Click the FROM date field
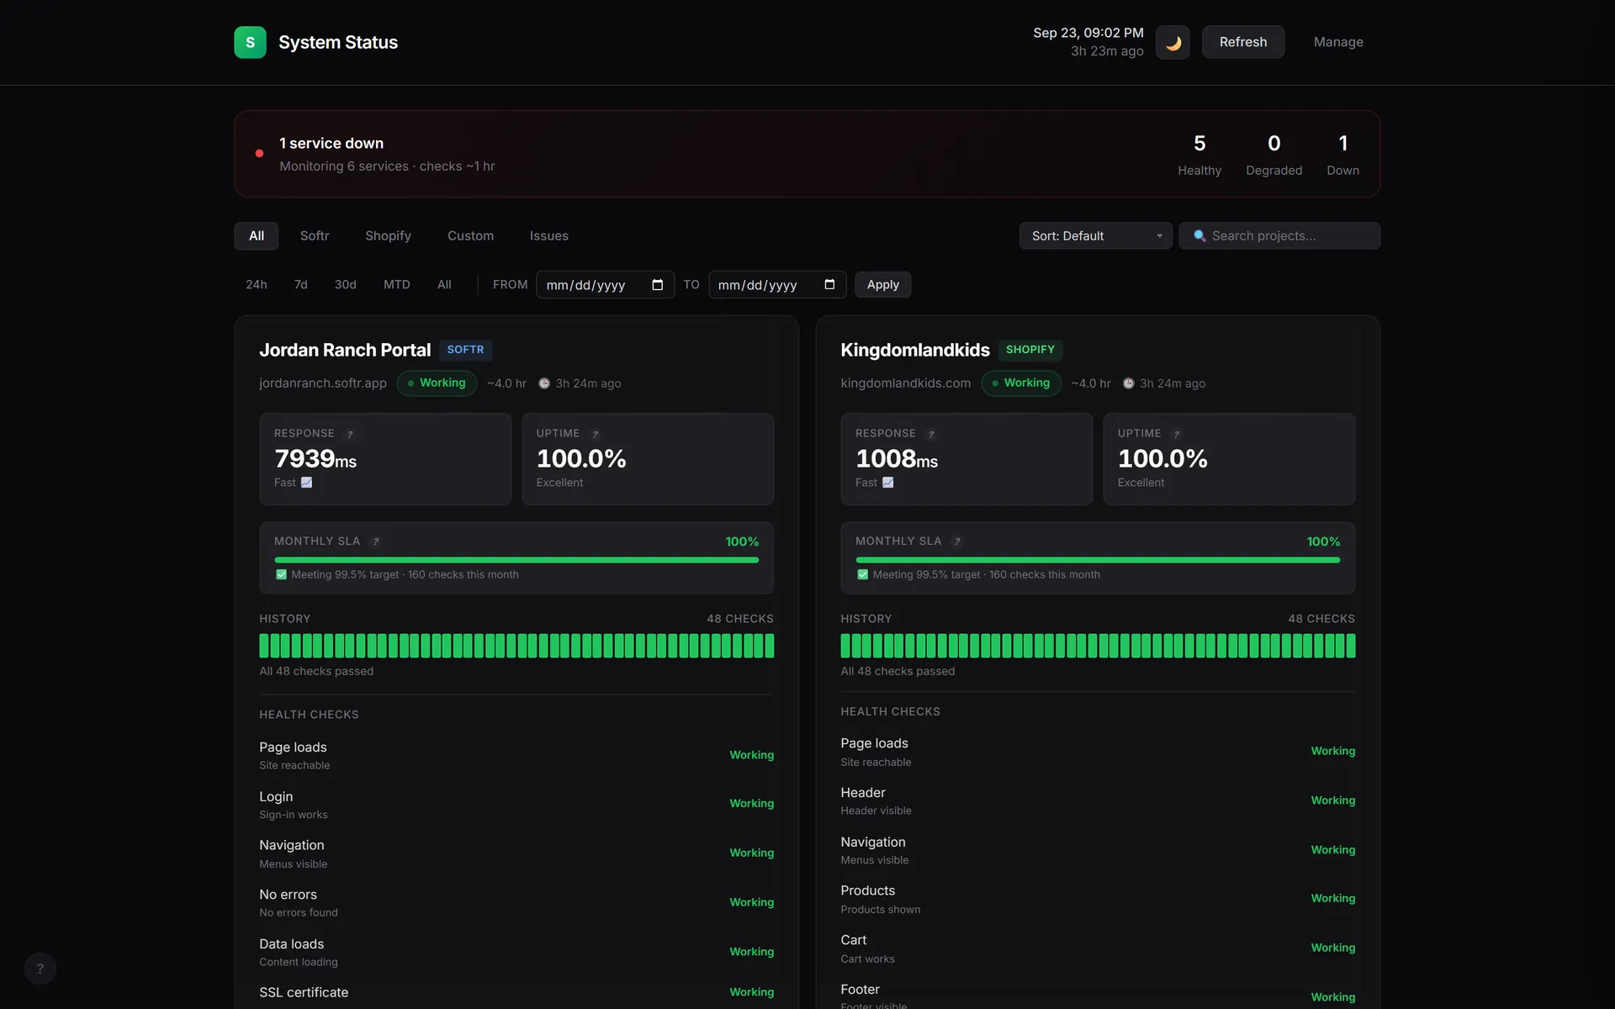The height and width of the screenshot is (1009, 1615). (605, 285)
